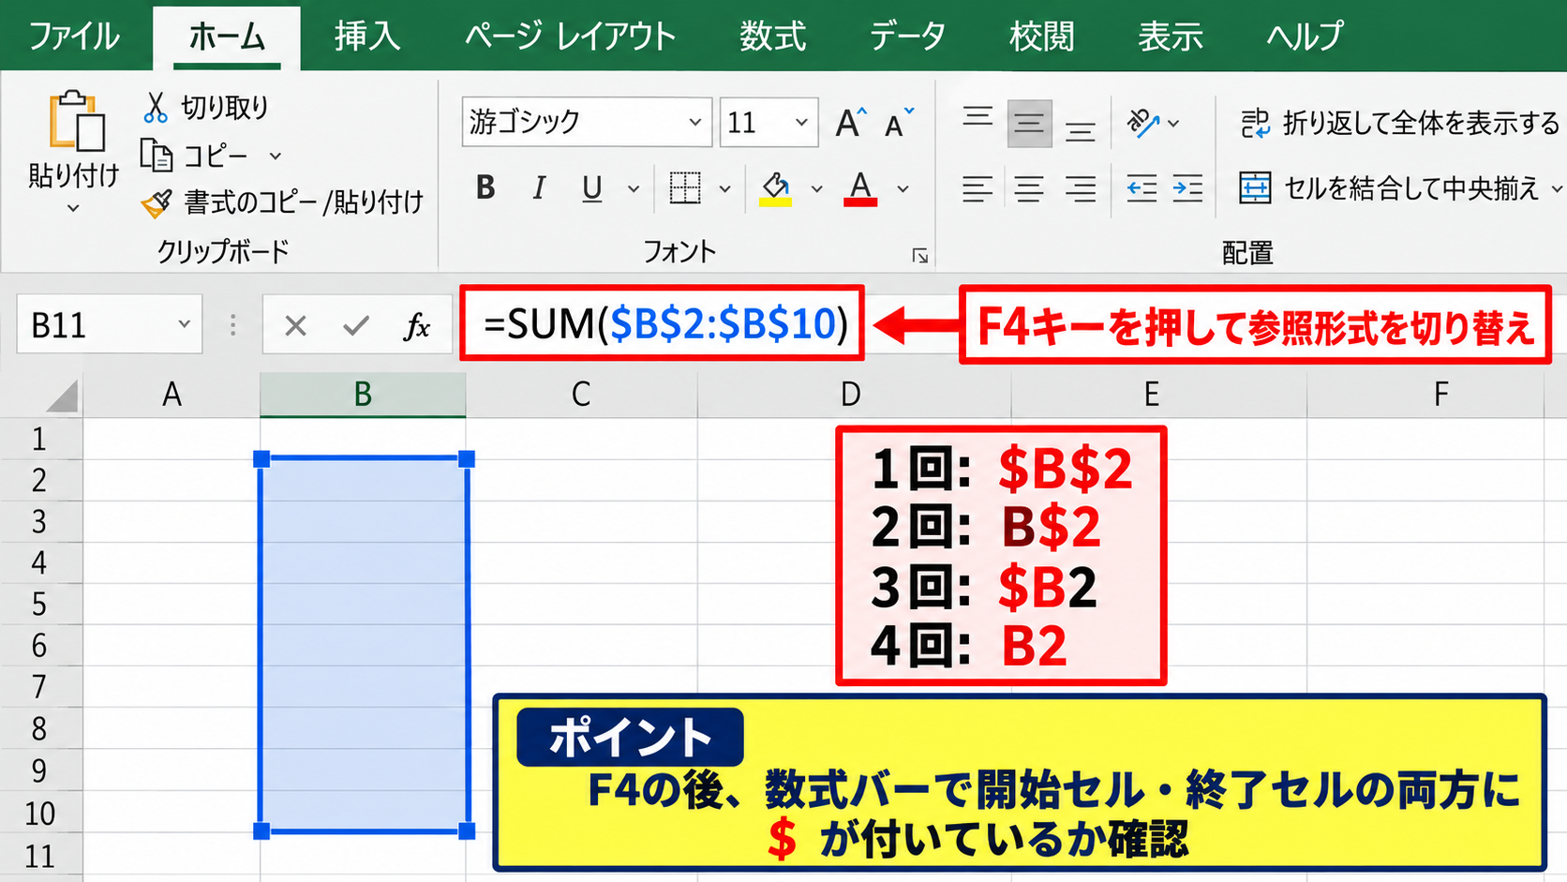The image size is (1567, 882).
Task: Expand the paste options arrow
Action: coord(73,208)
